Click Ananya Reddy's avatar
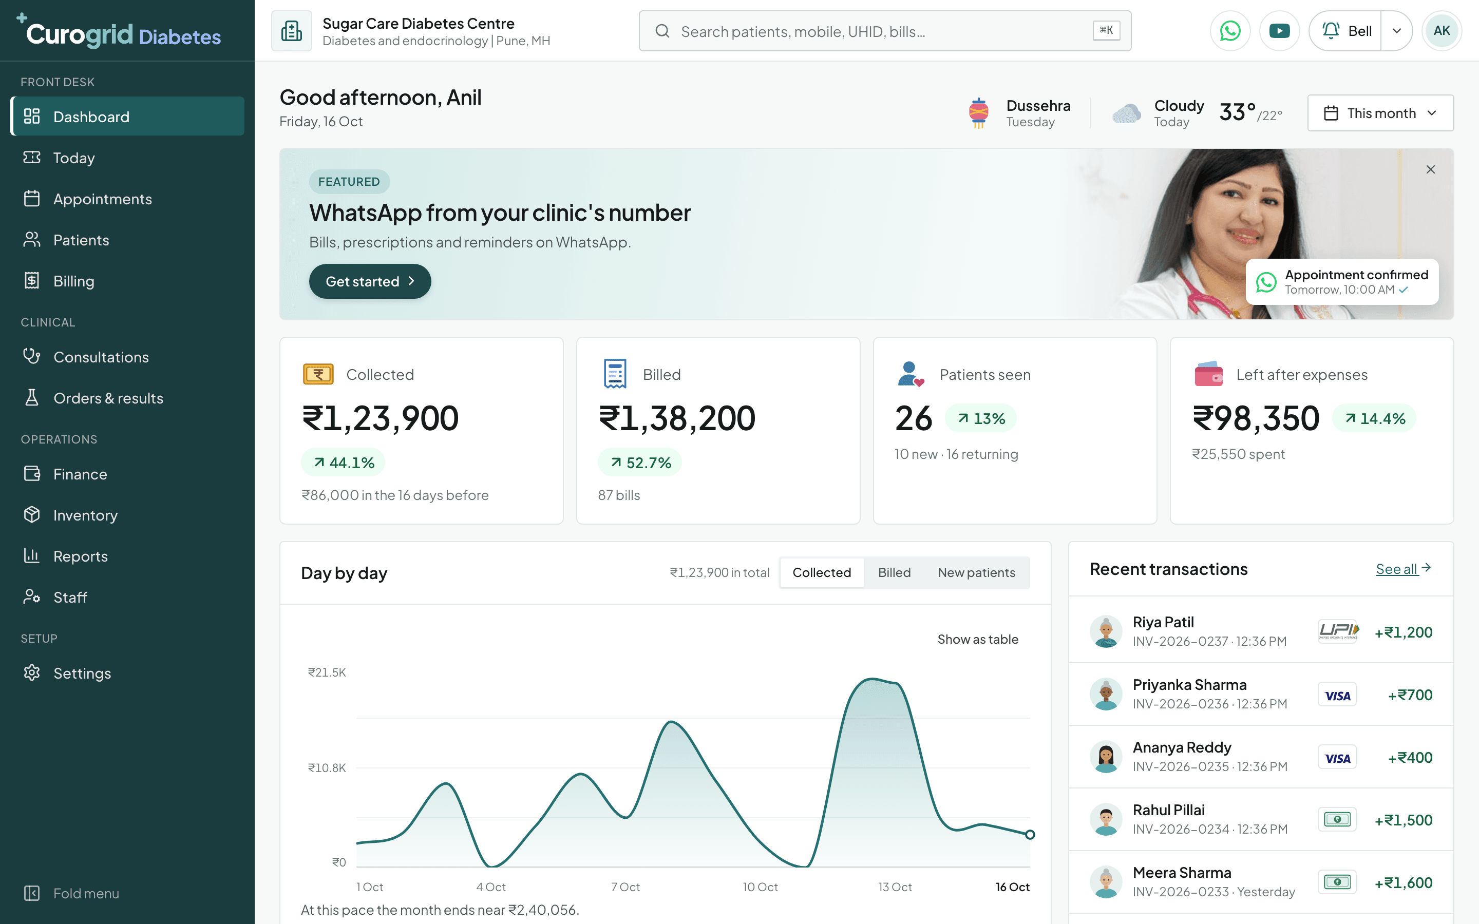 pyautogui.click(x=1106, y=757)
